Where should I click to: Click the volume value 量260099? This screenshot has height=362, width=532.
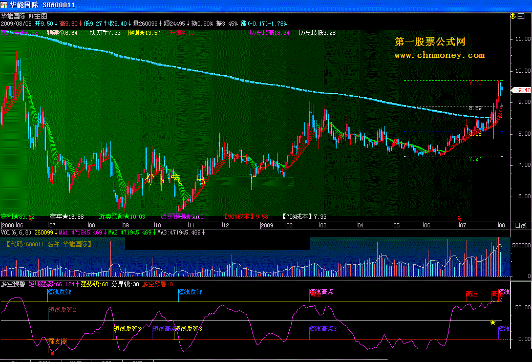click(145, 24)
